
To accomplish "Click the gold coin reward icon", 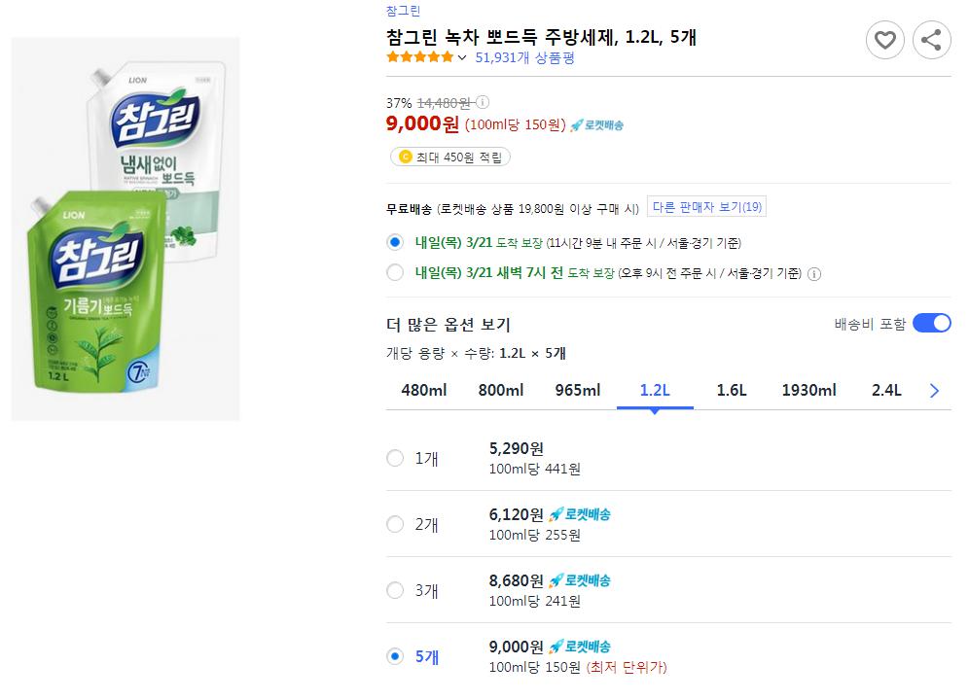I will [405, 157].
